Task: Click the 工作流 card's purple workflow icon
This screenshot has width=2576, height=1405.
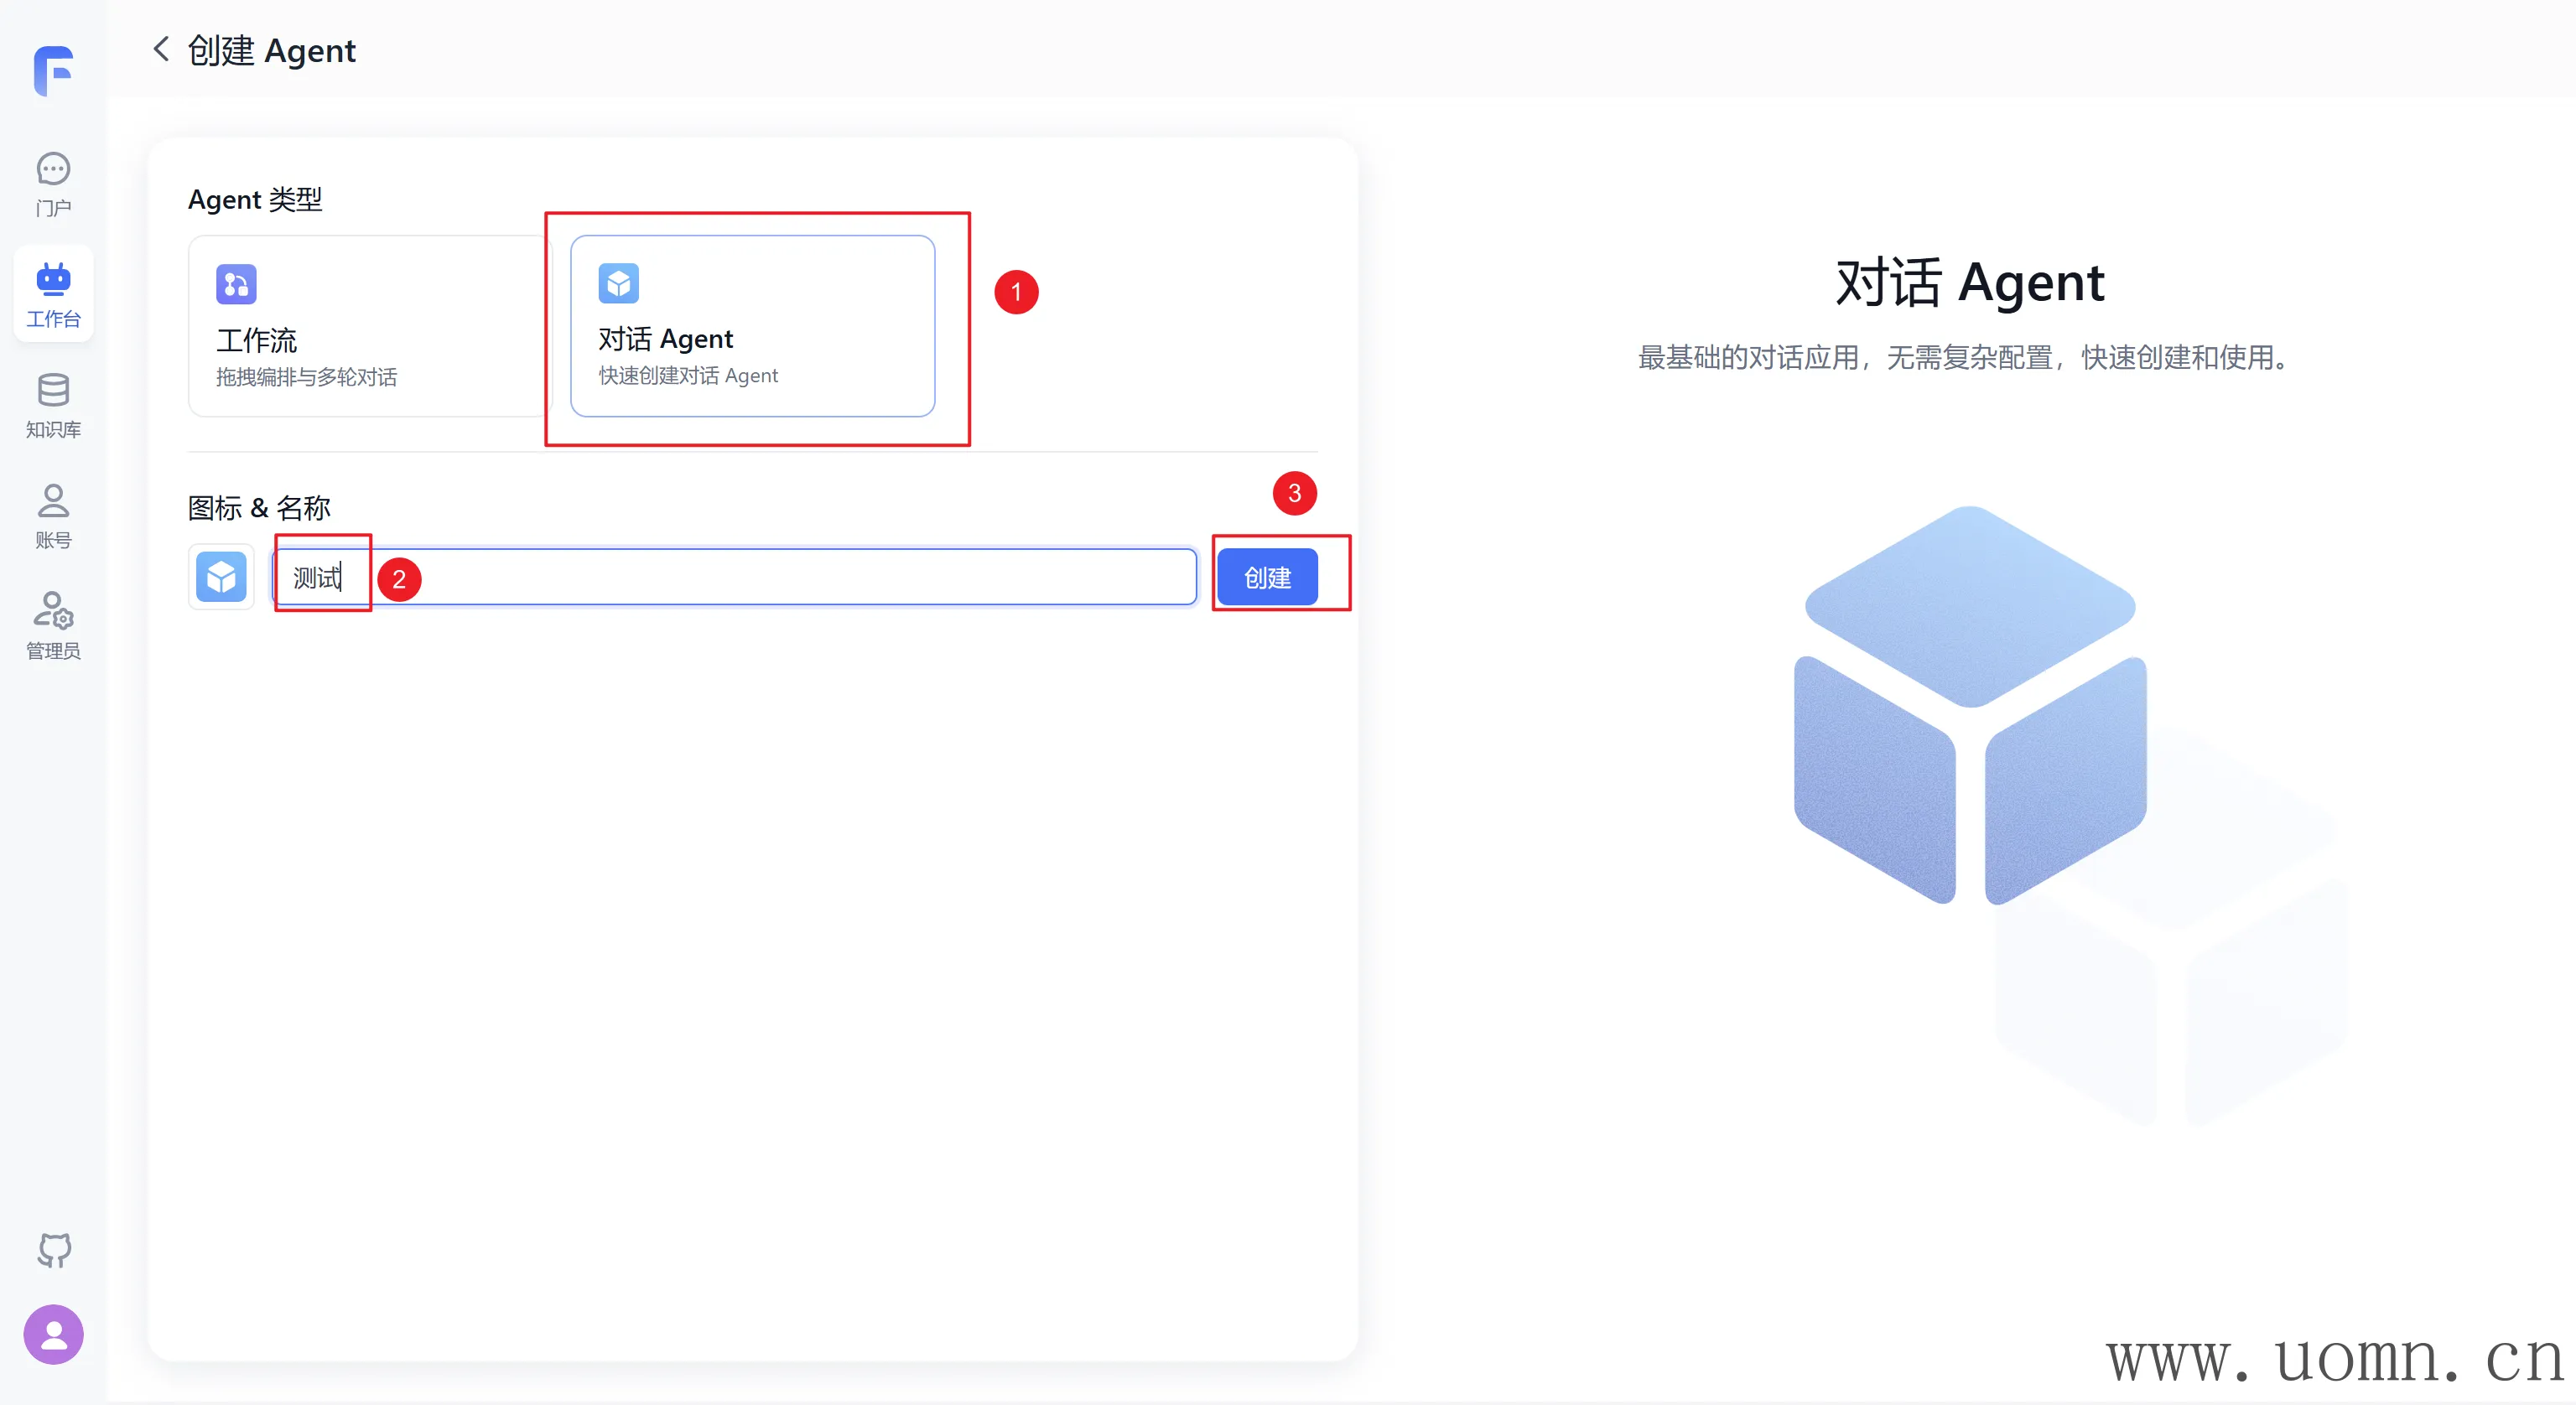Action: click(236, 284)
